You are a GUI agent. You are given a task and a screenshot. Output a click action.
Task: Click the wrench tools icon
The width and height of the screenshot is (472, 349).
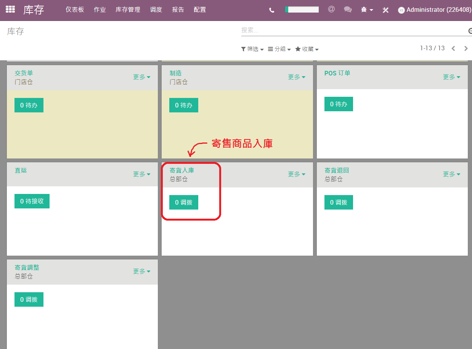click(x=385, y=10)
